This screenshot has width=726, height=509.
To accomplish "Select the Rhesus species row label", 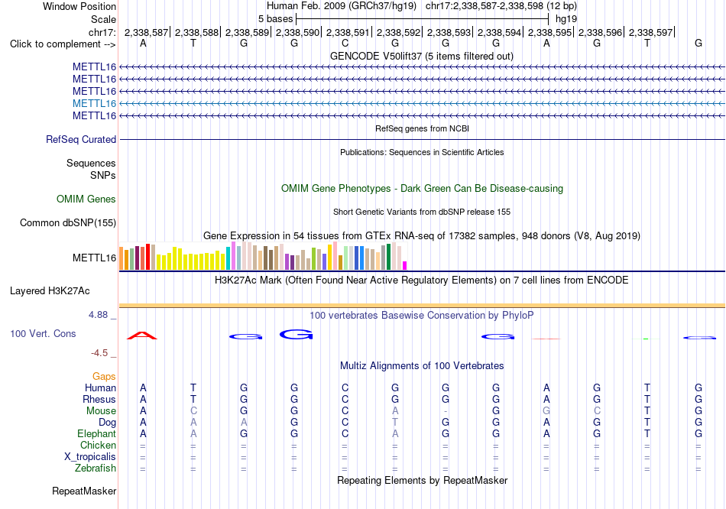I will tap(99, 399).
